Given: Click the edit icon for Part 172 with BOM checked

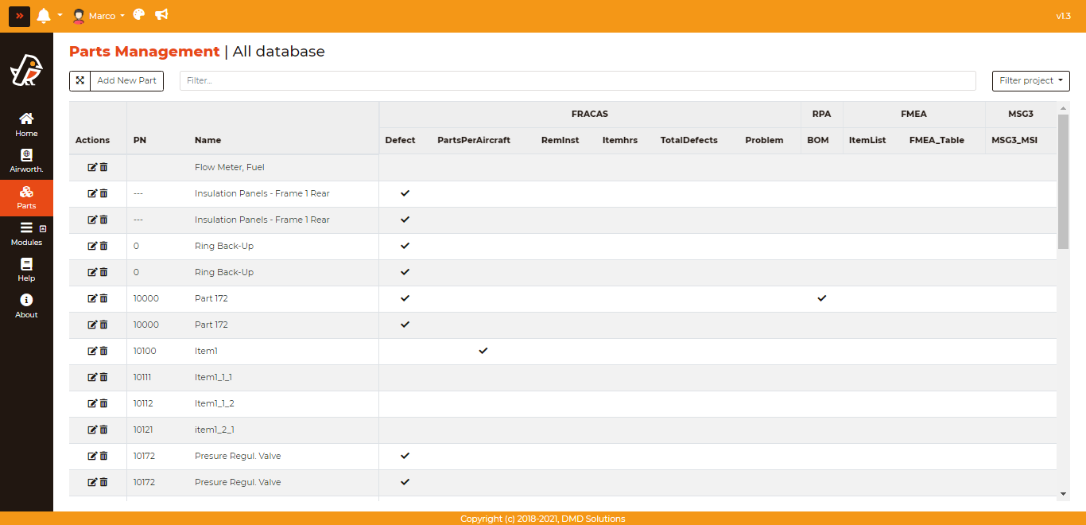Looking at the screenshot, I should (92, 298).
